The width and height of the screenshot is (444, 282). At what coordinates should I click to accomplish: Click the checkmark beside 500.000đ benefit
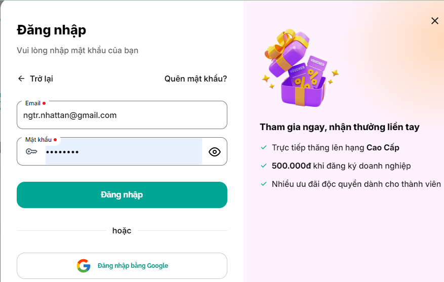coord(264,166)
